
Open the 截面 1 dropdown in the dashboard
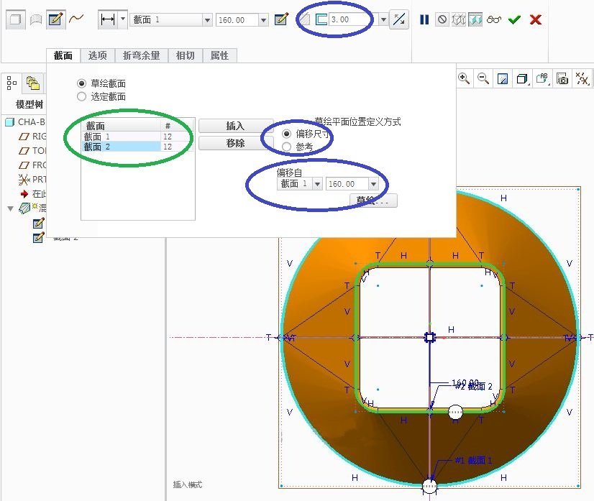click(x=207, y=19)
